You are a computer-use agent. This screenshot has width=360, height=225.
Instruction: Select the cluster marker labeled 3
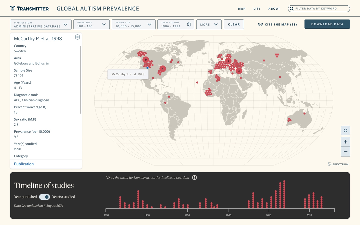click(x=239, y=71)
